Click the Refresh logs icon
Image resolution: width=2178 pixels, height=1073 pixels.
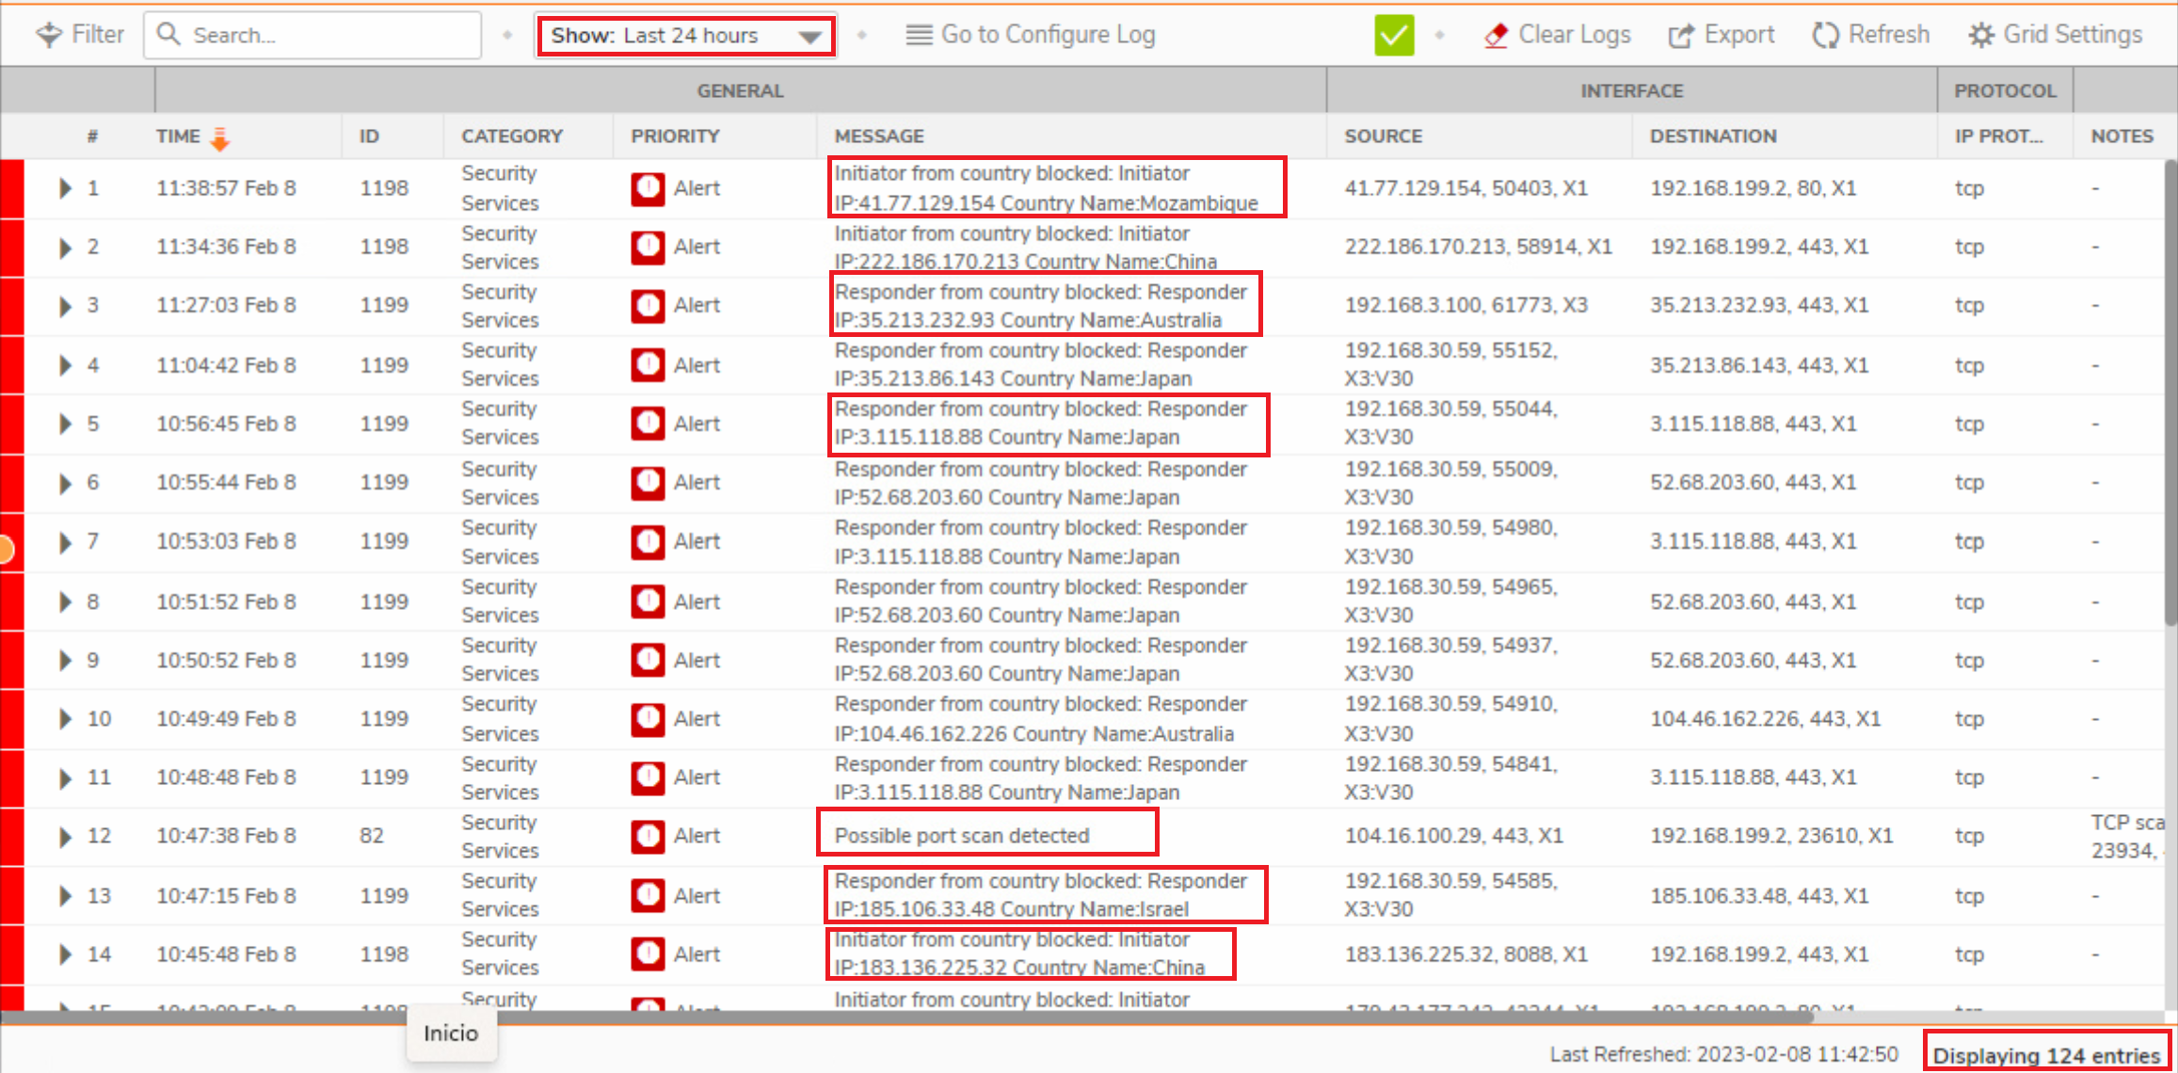point(1825,36)
